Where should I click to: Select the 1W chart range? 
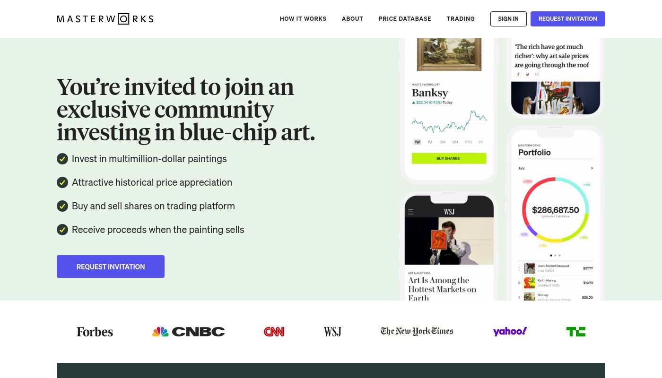[x=417, y=142]
